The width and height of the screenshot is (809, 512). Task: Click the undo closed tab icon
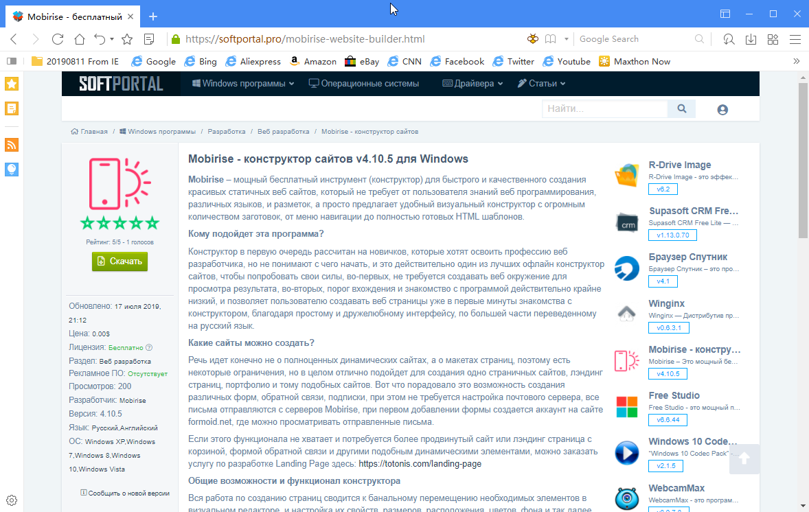point(100,39)
